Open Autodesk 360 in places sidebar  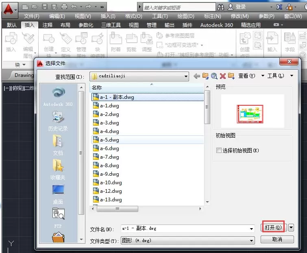58,97
